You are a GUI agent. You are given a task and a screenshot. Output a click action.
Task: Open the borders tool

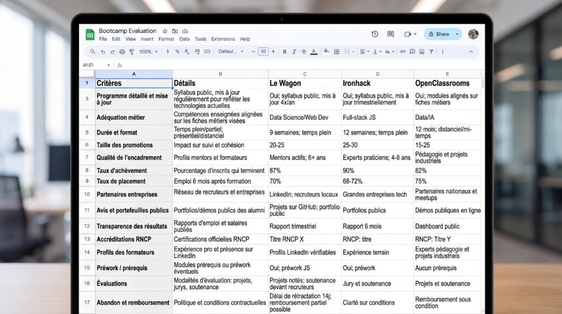336,52
